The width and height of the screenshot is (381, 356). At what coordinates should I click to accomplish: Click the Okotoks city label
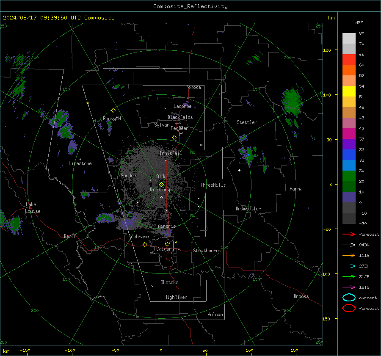(169, 282)
